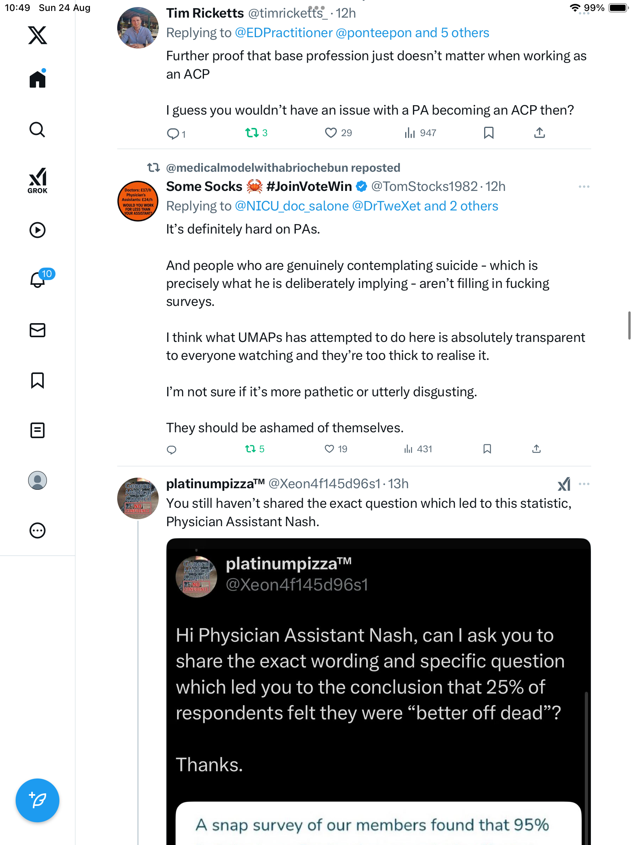Open the Search magnifier in sidebar
633x845 pixels.
[x=38, y=129]
